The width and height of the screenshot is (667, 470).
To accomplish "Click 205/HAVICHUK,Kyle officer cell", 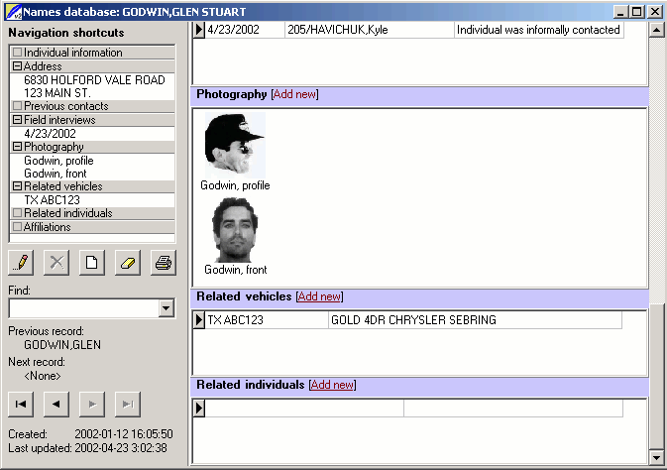I will 370,30.
